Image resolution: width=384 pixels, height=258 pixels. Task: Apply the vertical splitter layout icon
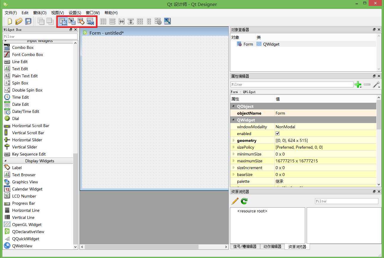tap(131, 21)
